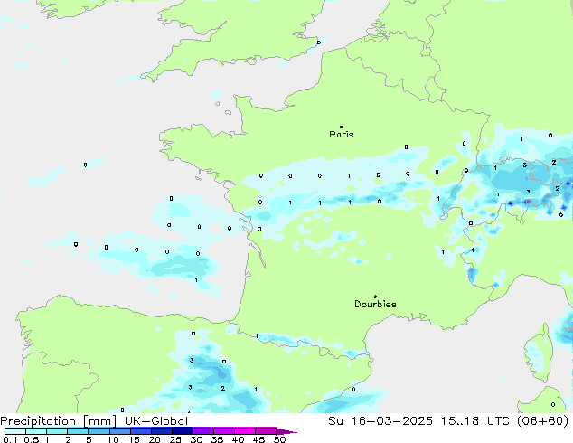
Task: Click the '50' legend scale label
Action: point(279,439)
